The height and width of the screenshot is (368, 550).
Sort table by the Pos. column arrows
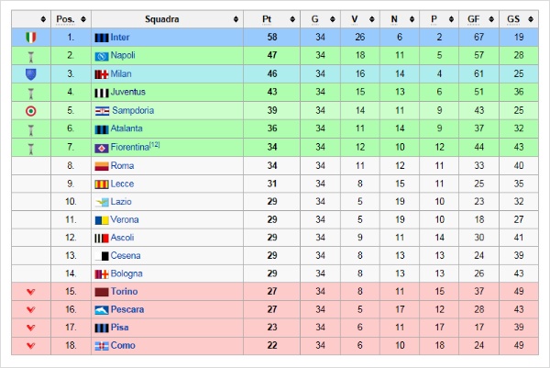83,19
